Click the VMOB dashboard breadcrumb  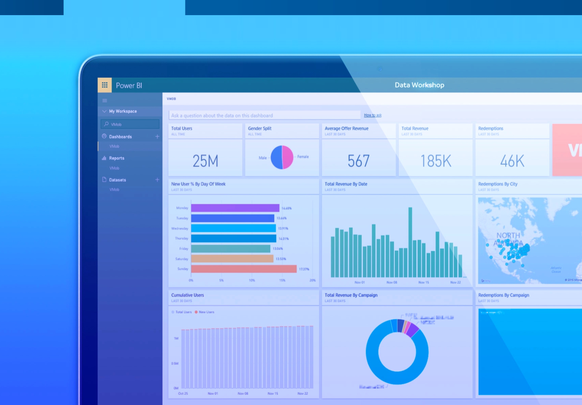click(171, 99)
